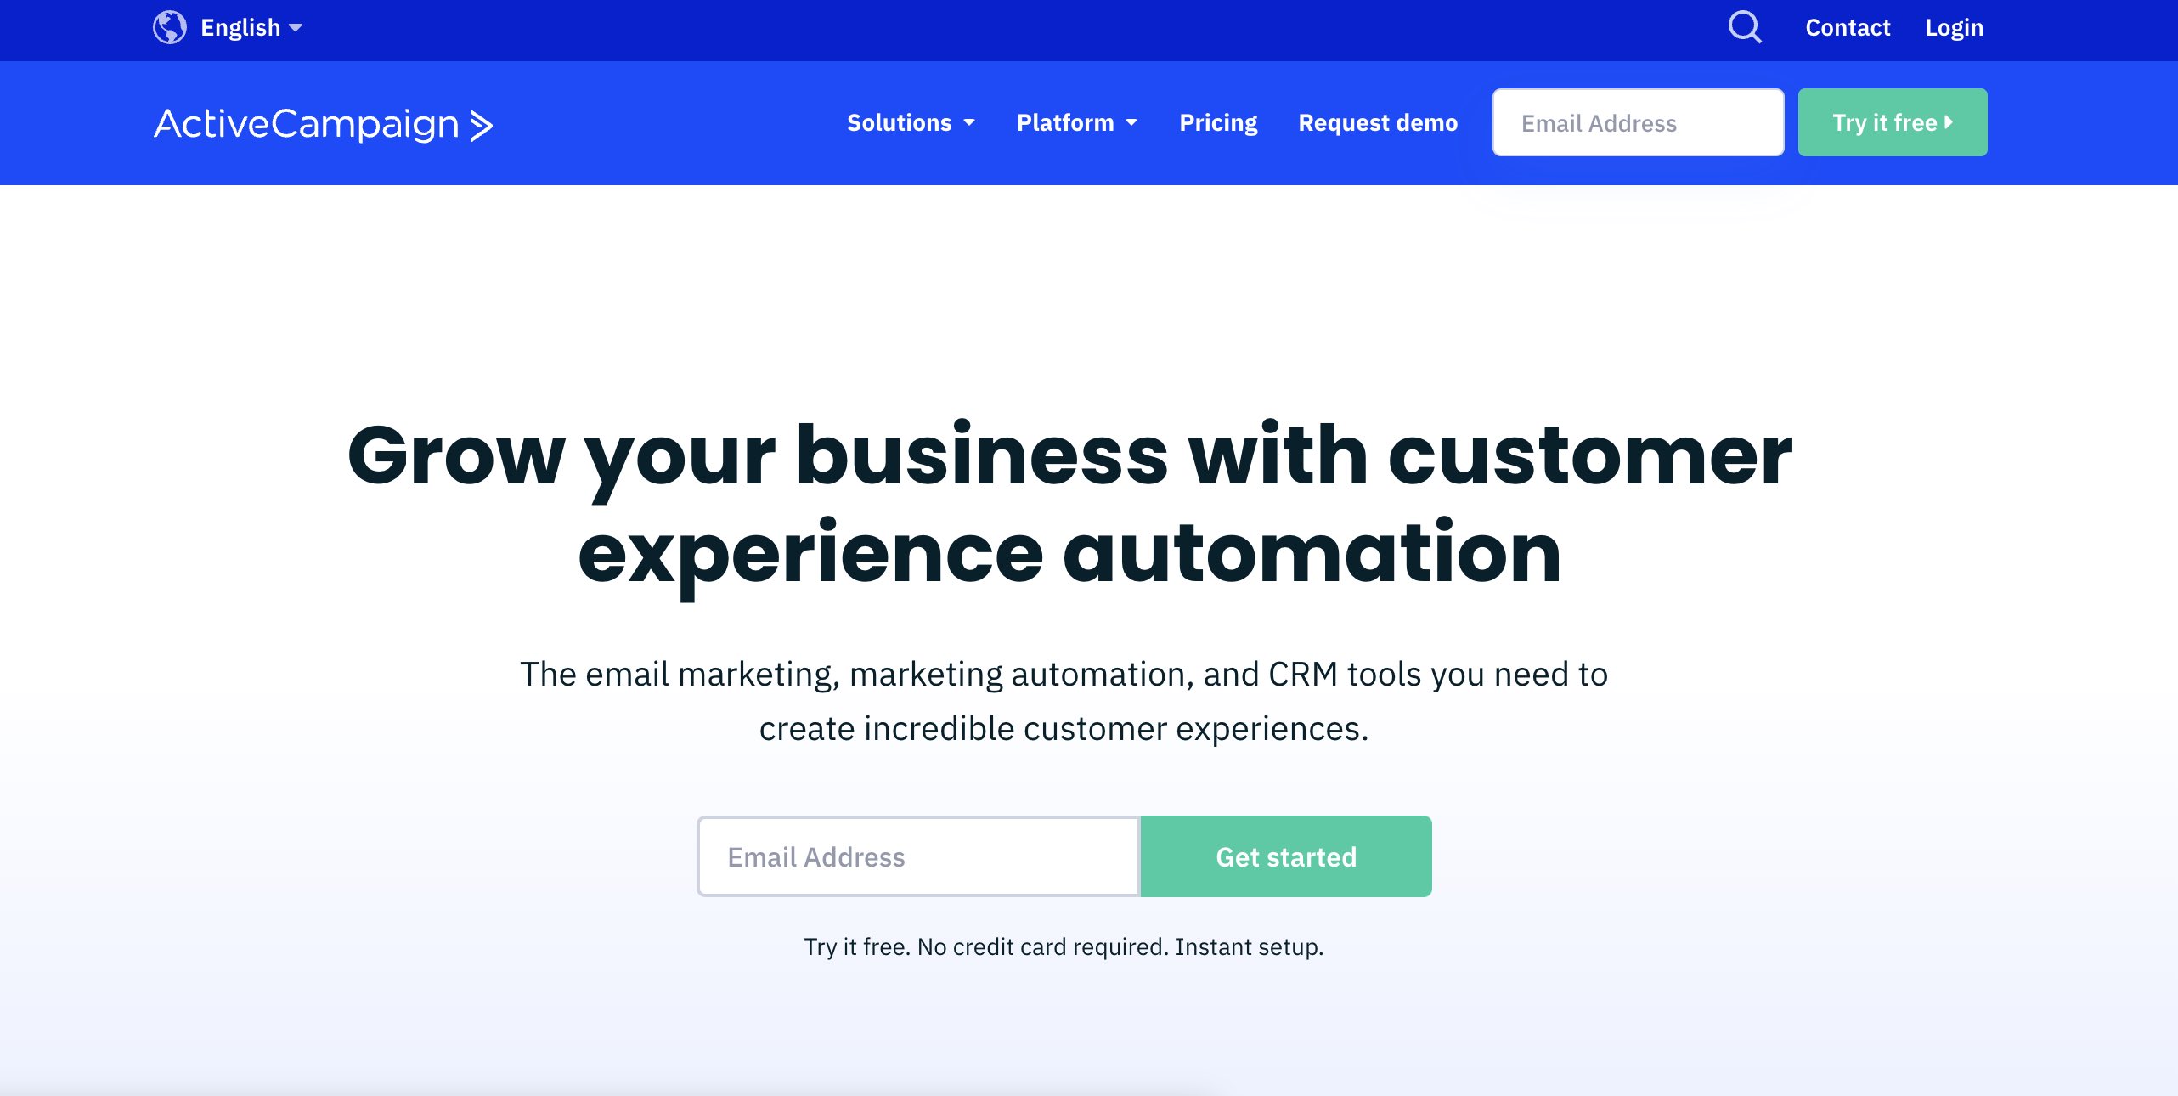
Task: Click the Try it free button in navbar
Action: tap(1892, 121)
